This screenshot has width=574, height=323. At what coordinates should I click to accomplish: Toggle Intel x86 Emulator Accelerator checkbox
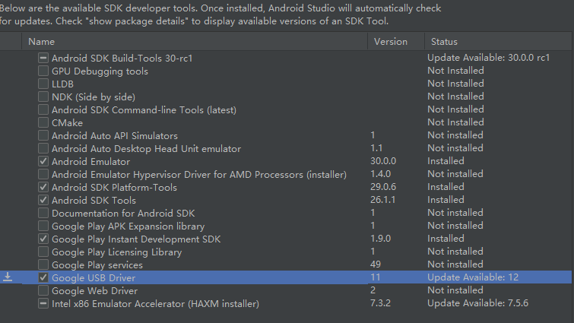43,303
